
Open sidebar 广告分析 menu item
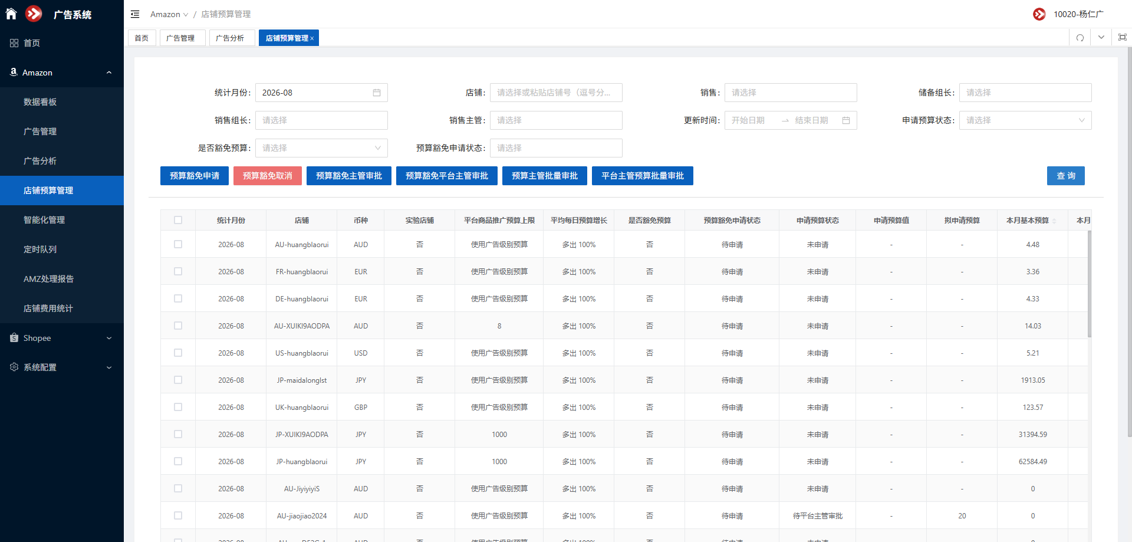62,161
